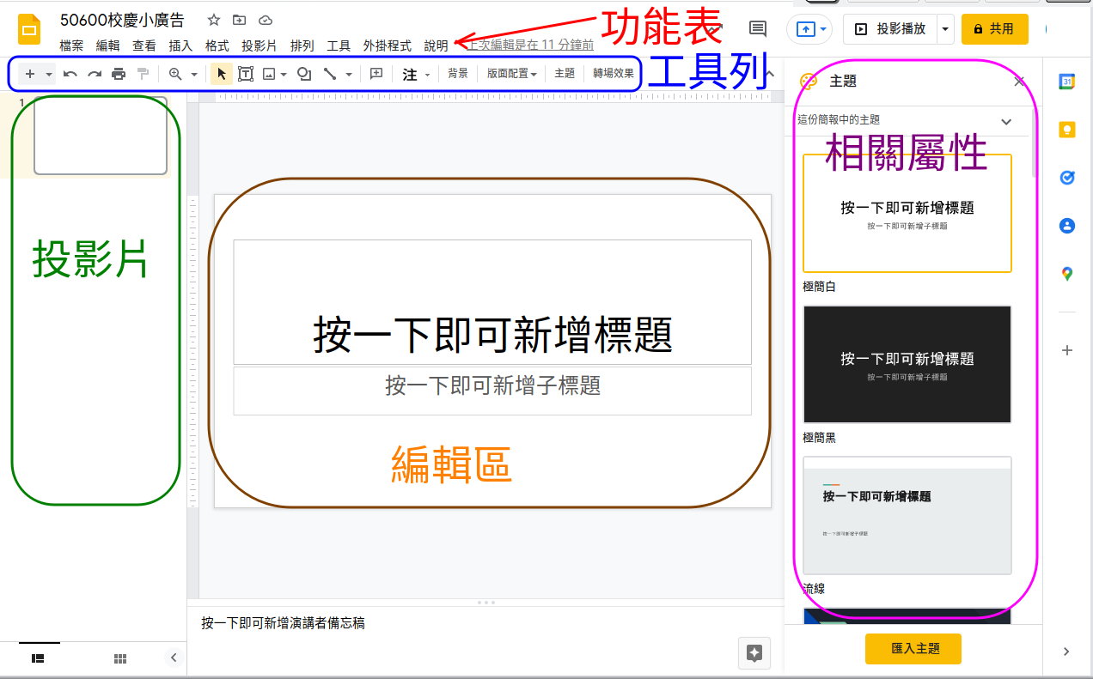This screenshot has height=679, width=1093.
Task: Open Google Maps in side panel
Action: (1067, 274)
